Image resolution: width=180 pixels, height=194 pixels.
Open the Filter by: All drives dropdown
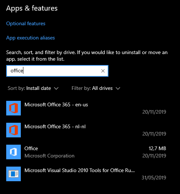[96, 88]
